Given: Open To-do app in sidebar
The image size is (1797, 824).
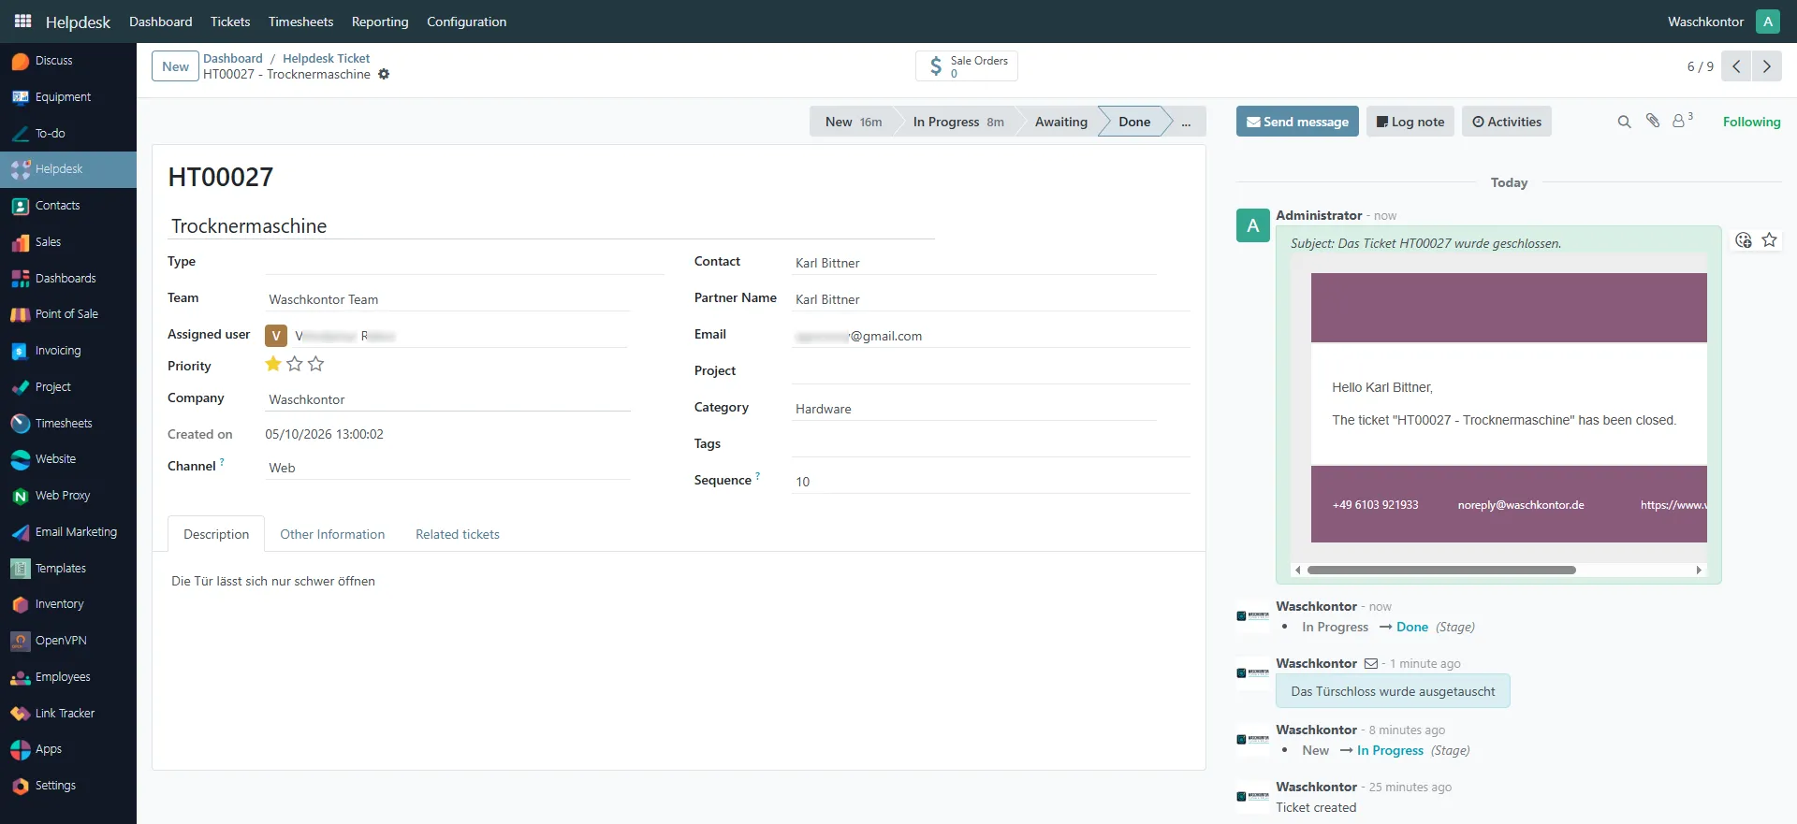Looking at the screenshot, I should (x=68, y=134).
